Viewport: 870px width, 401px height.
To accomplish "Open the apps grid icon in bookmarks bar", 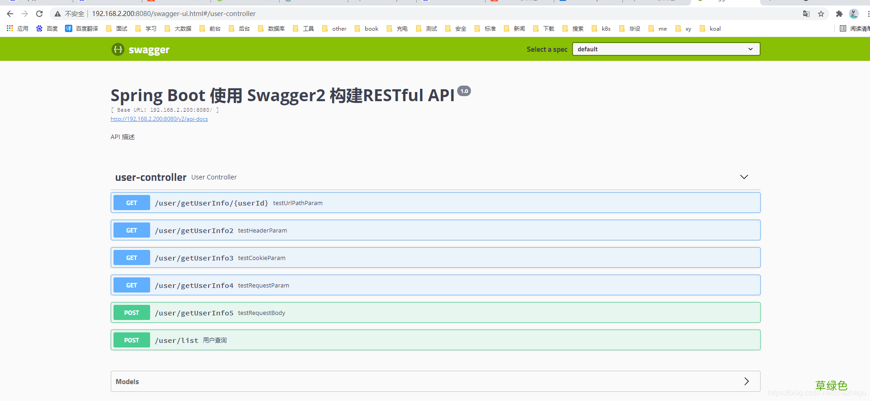I will (x=10, y=28).
